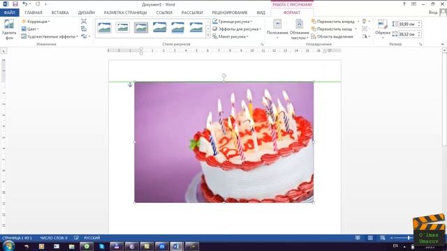Click the Change Picture icon
This screenshot has width=447, height=251.
84,29
